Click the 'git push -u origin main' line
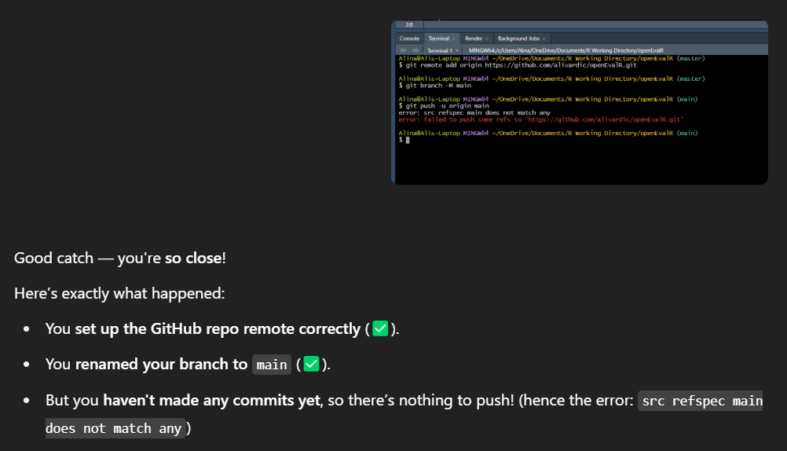The image size is (787, 451). coord(444,105)
